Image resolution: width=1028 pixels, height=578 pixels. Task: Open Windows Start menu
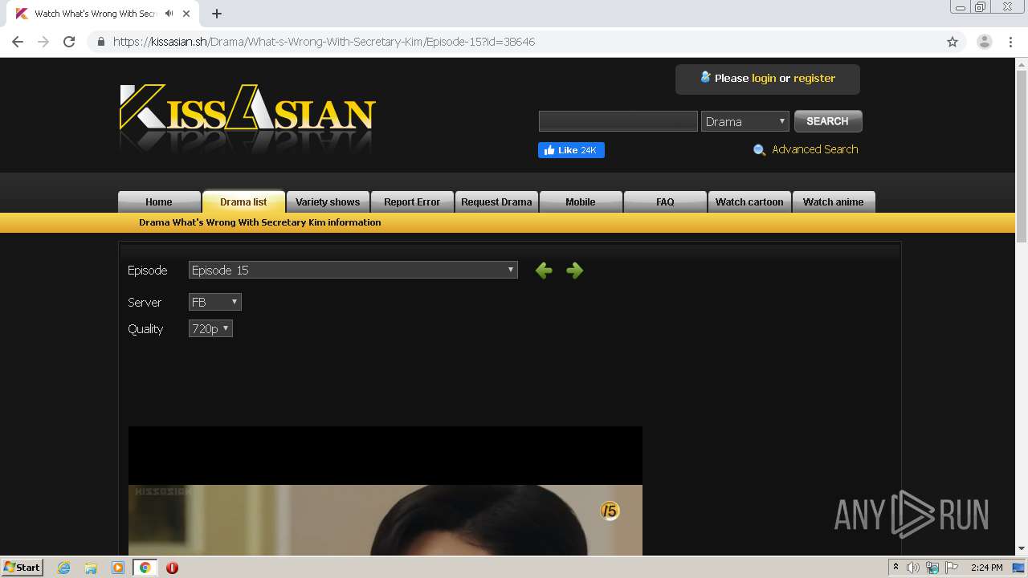pos(22,567)
